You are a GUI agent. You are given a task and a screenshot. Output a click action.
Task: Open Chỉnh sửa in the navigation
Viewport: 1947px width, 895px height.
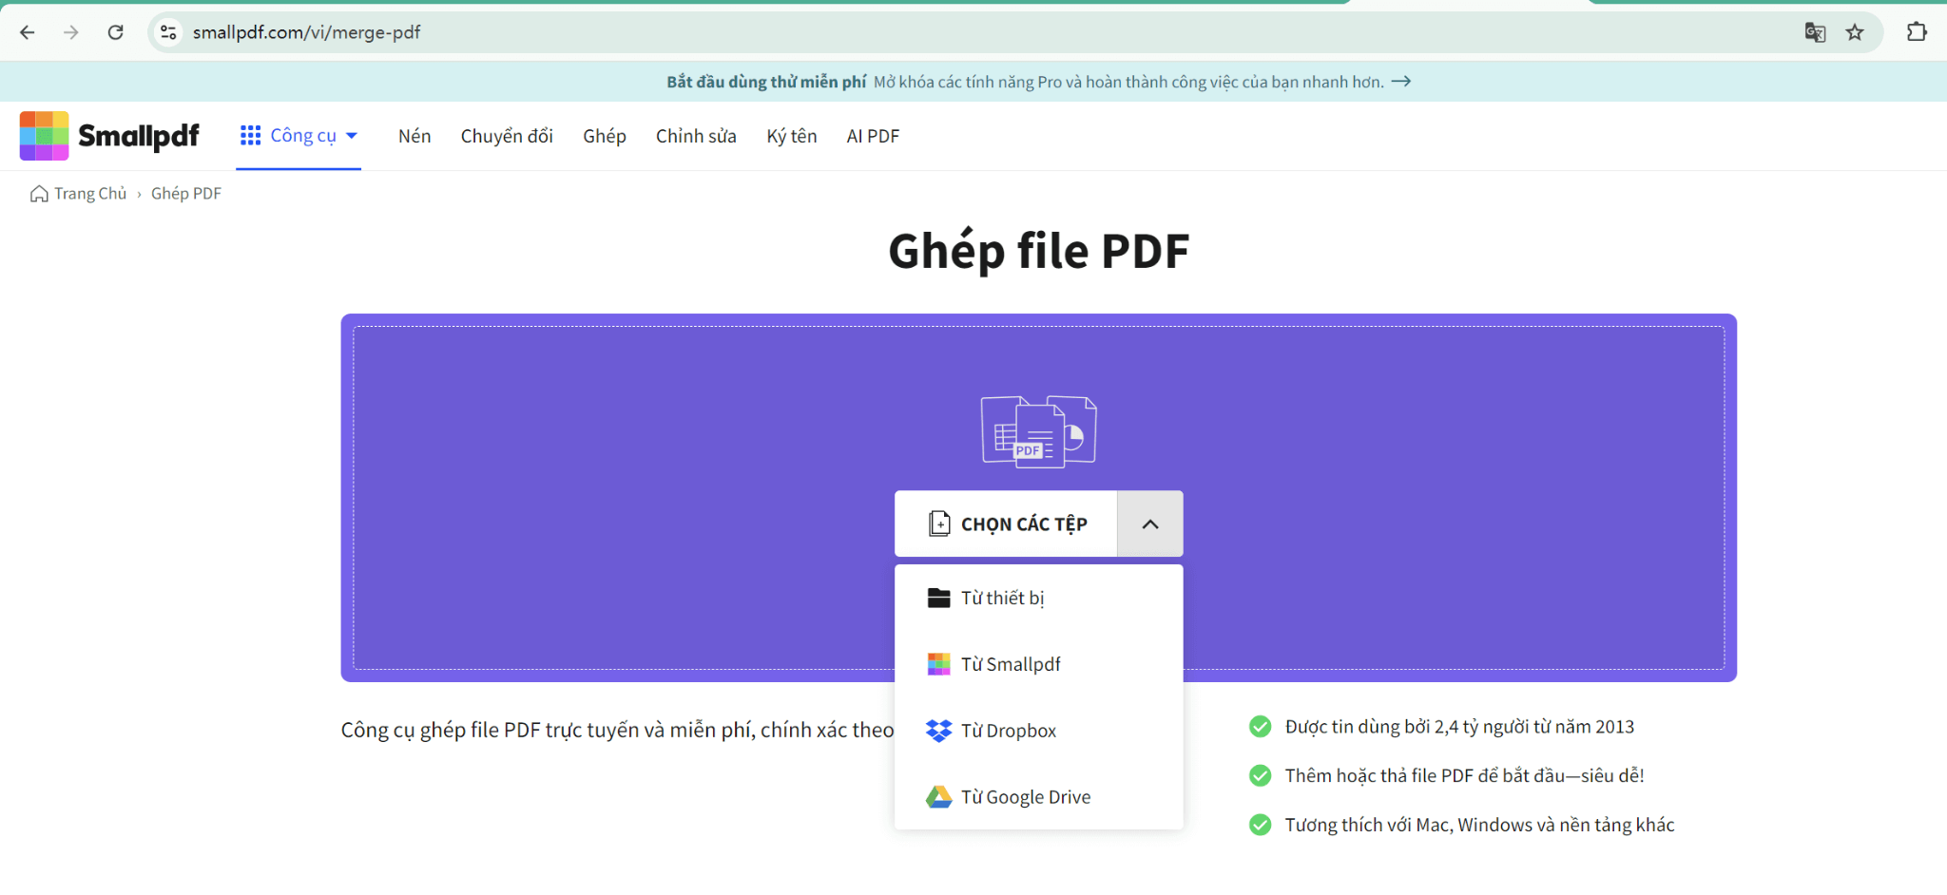coord(696,136)
